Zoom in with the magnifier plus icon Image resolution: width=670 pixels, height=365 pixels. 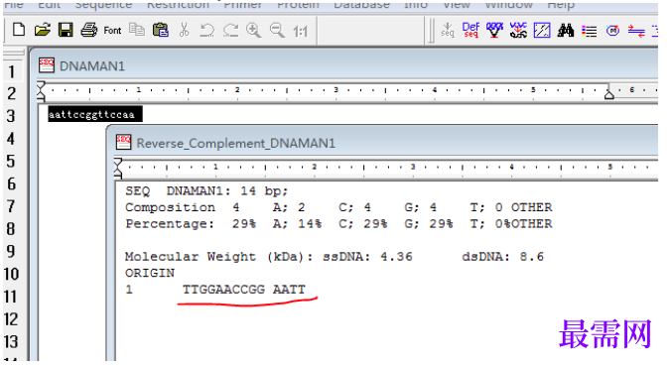coord(254,30)
